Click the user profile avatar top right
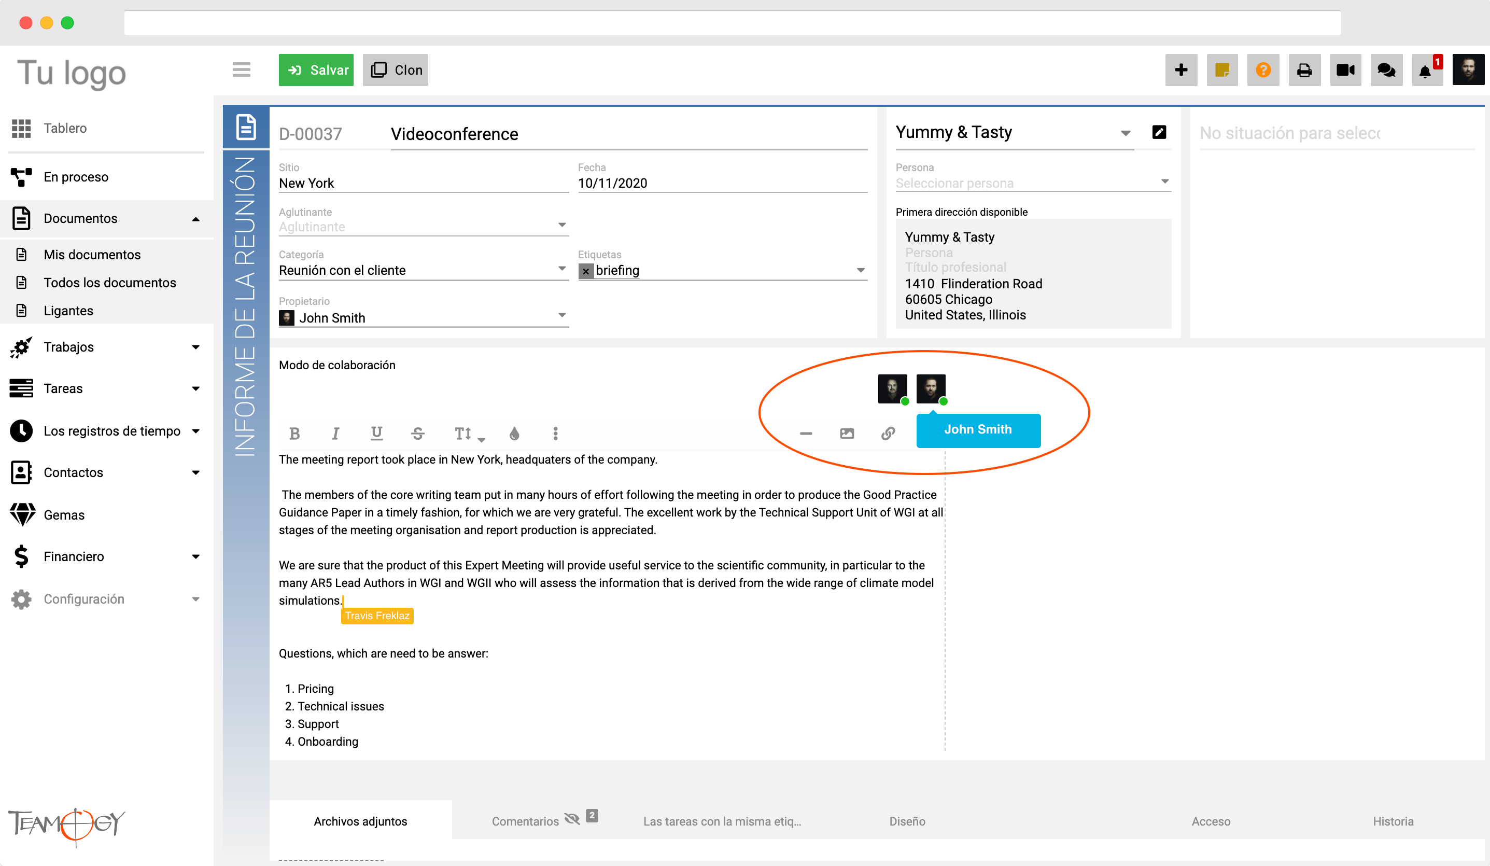 [1468, 70]
